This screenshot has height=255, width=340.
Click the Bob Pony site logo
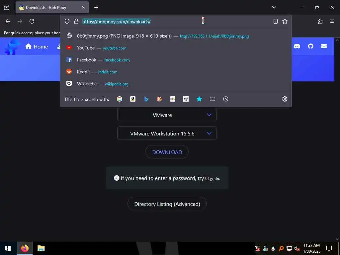coord(12,46)
